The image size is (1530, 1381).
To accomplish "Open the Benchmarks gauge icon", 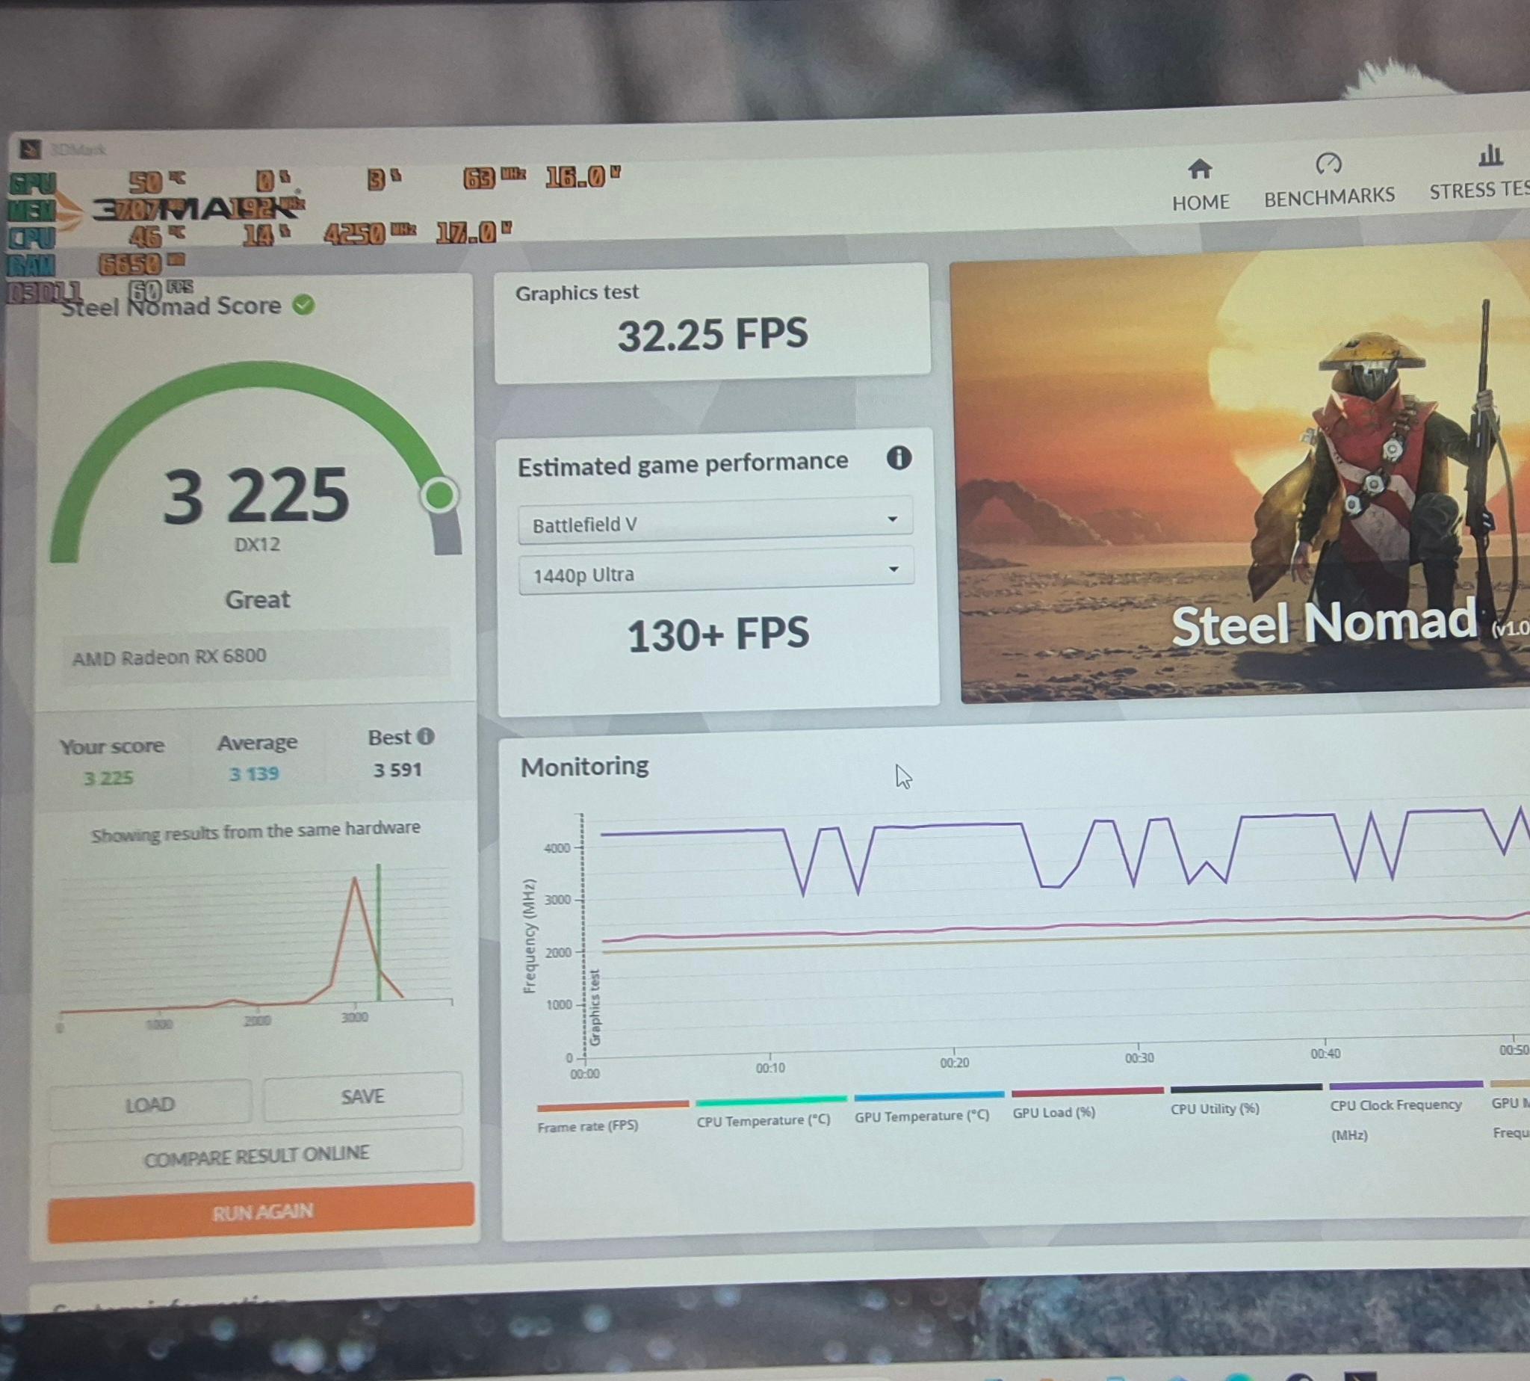I will (x=1328, y=163).
